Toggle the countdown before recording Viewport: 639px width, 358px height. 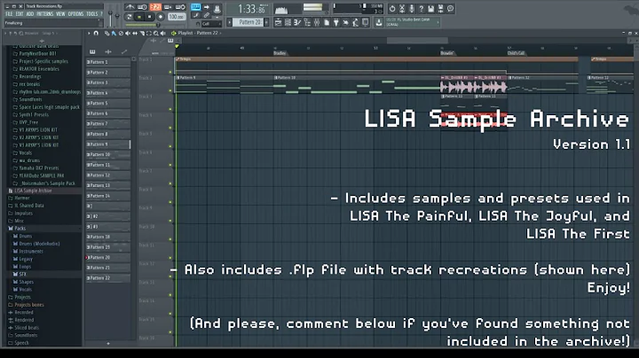point(155,7)
